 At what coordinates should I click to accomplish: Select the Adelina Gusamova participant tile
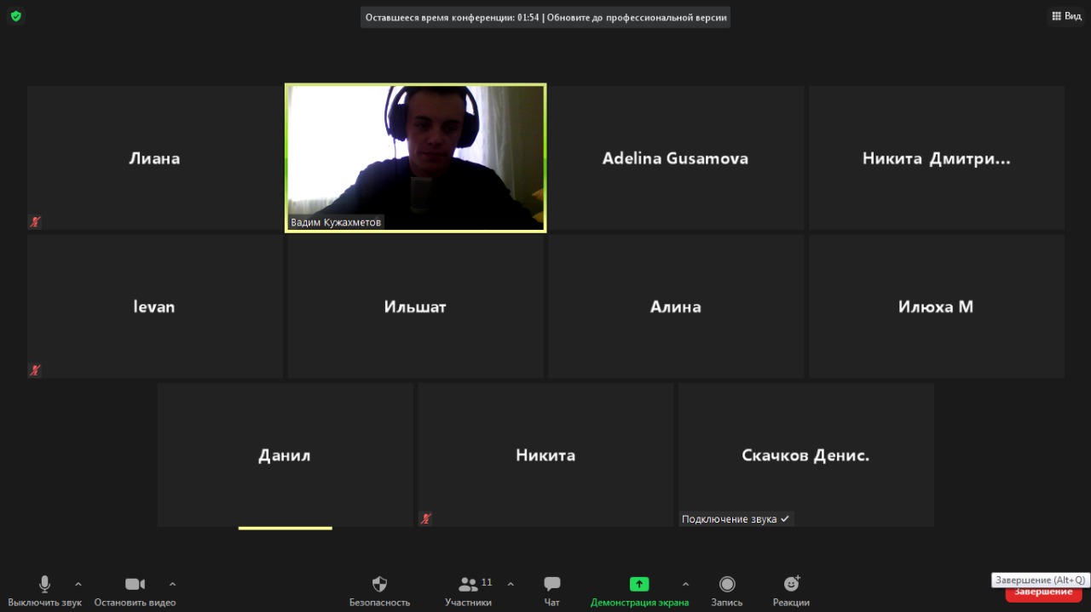(675, 158)
